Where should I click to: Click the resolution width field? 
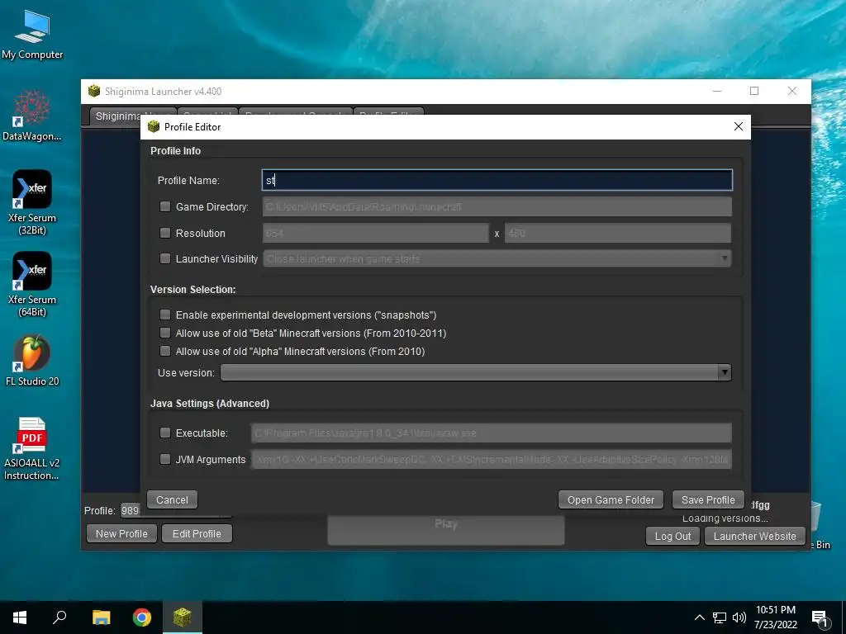click(x=376, y=233)
